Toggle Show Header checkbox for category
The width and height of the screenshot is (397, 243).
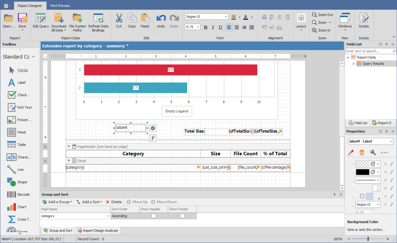(154, 216)
